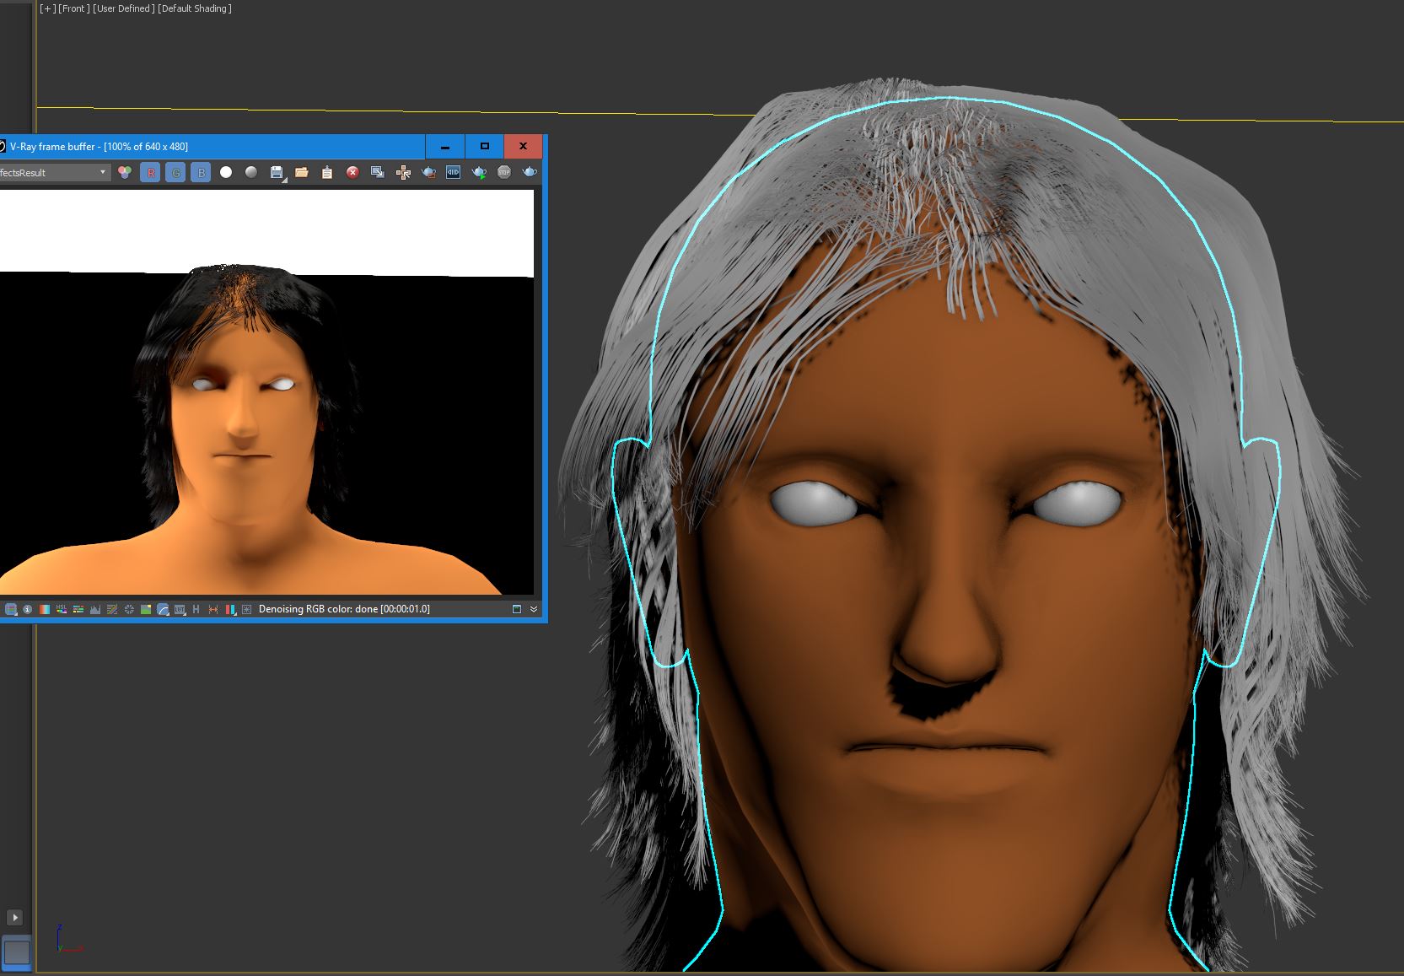The height and width of the screenshot is (976, 1404).
Task: Expand the bottom toolbar double chevron
Action: pyautogui.click(x=534, y=609)
